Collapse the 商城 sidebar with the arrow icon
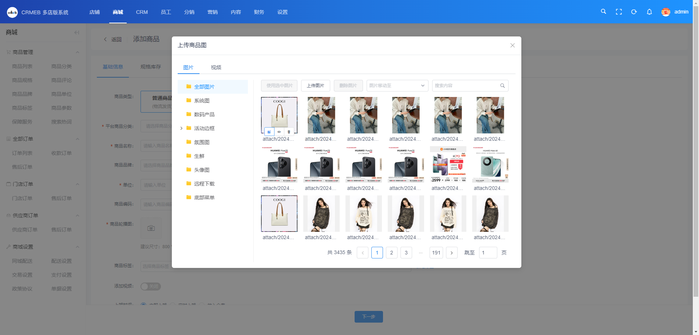699x335 pixels. click(76, 32)
